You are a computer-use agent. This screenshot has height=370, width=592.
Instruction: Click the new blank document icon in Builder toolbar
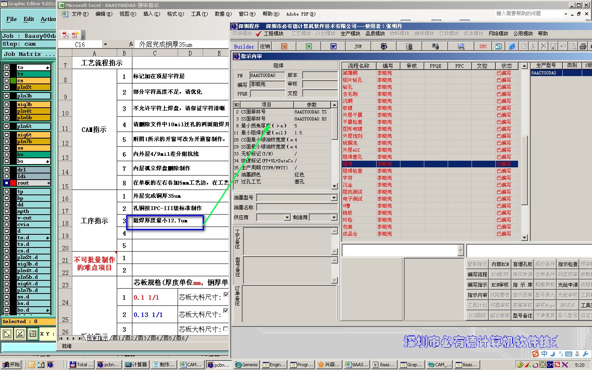524,46
